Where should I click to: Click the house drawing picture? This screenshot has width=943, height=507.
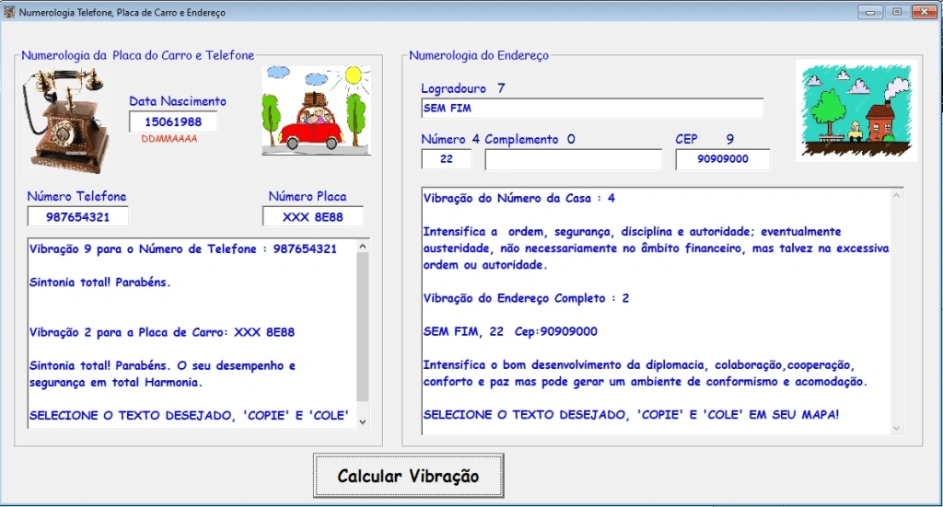coord(856,110)
